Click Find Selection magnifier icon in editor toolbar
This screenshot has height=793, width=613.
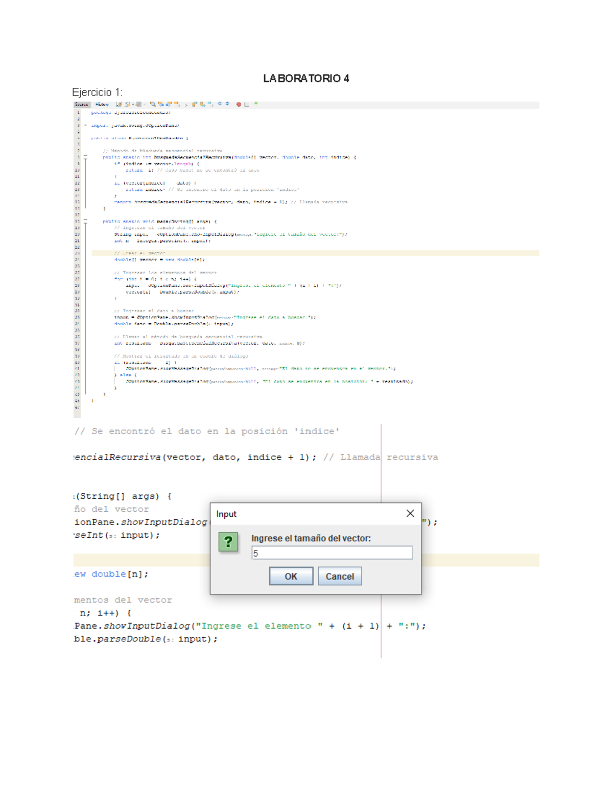(152, 105)
